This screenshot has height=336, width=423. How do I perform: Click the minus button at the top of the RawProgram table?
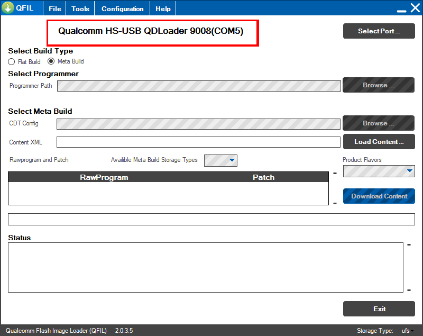point(335,173)
